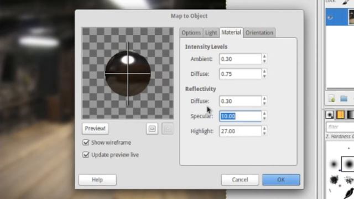This screenshot has height=199, width=354.
Task: Increase the Ambient value with up arrow
Action: pos(264,56)
